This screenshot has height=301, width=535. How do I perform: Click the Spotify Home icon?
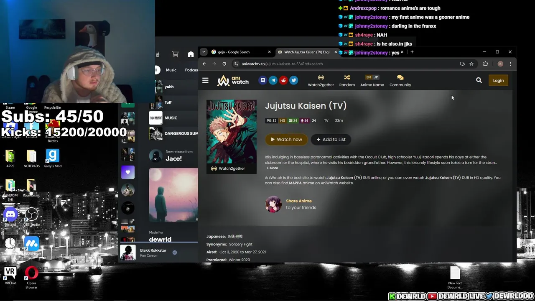(x=191, y=54)
